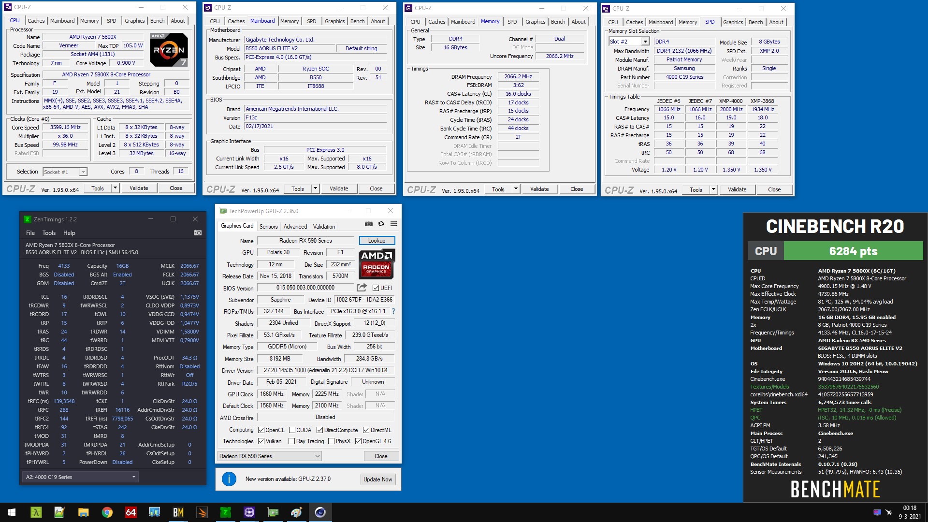Viewport: 928px width, 522px height.
Task: Take a GPU-Z screenshot with camera icon
Action: coord(369,224)
